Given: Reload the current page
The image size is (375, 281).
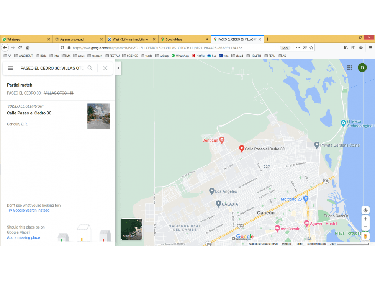Looking at the screenshot, I should tap(20, 47).
